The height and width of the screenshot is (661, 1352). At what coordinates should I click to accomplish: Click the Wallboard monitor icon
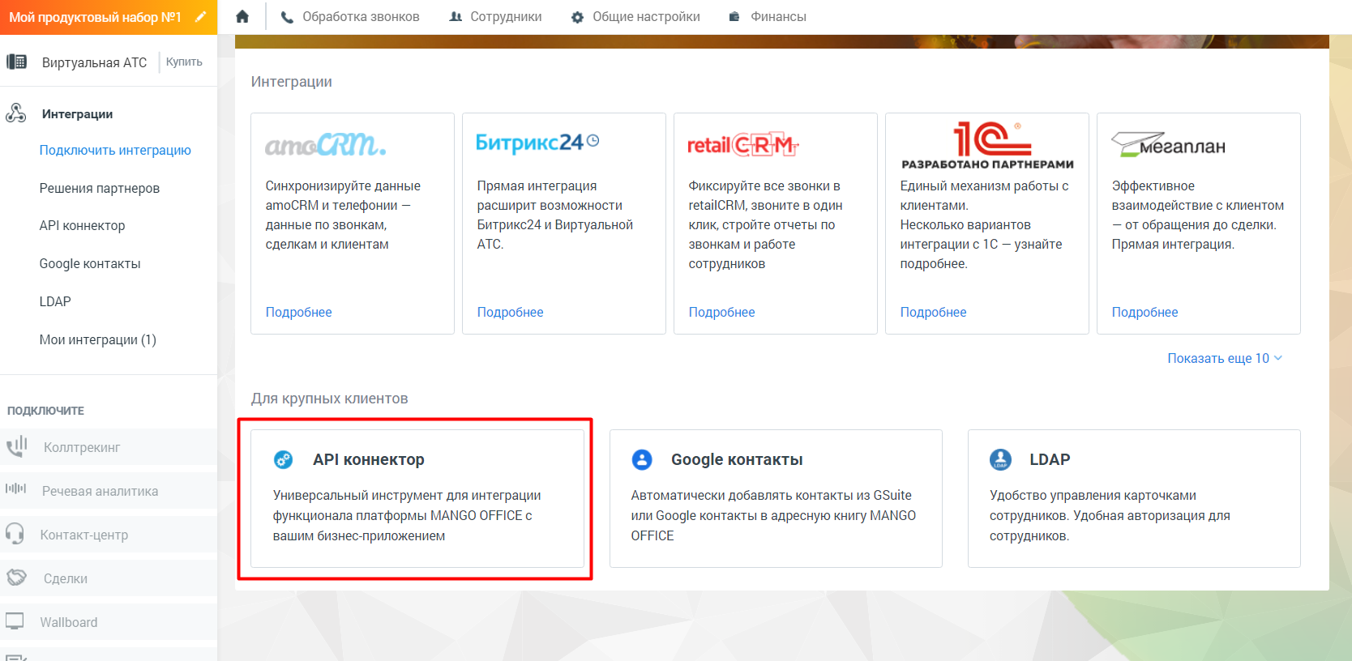pos(15,621)
